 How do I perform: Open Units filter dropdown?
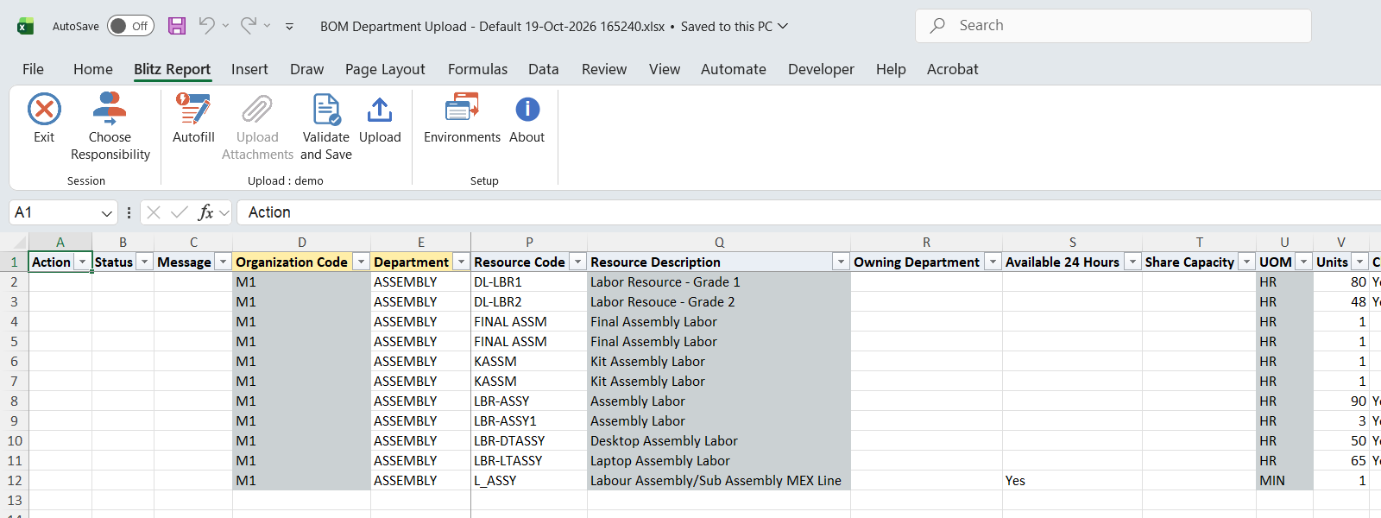1360,262
